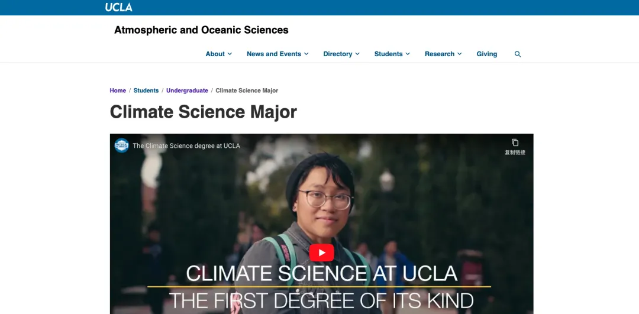
Task: Click the Climate Science Major breadcrumb item
Action: (247, 90)
